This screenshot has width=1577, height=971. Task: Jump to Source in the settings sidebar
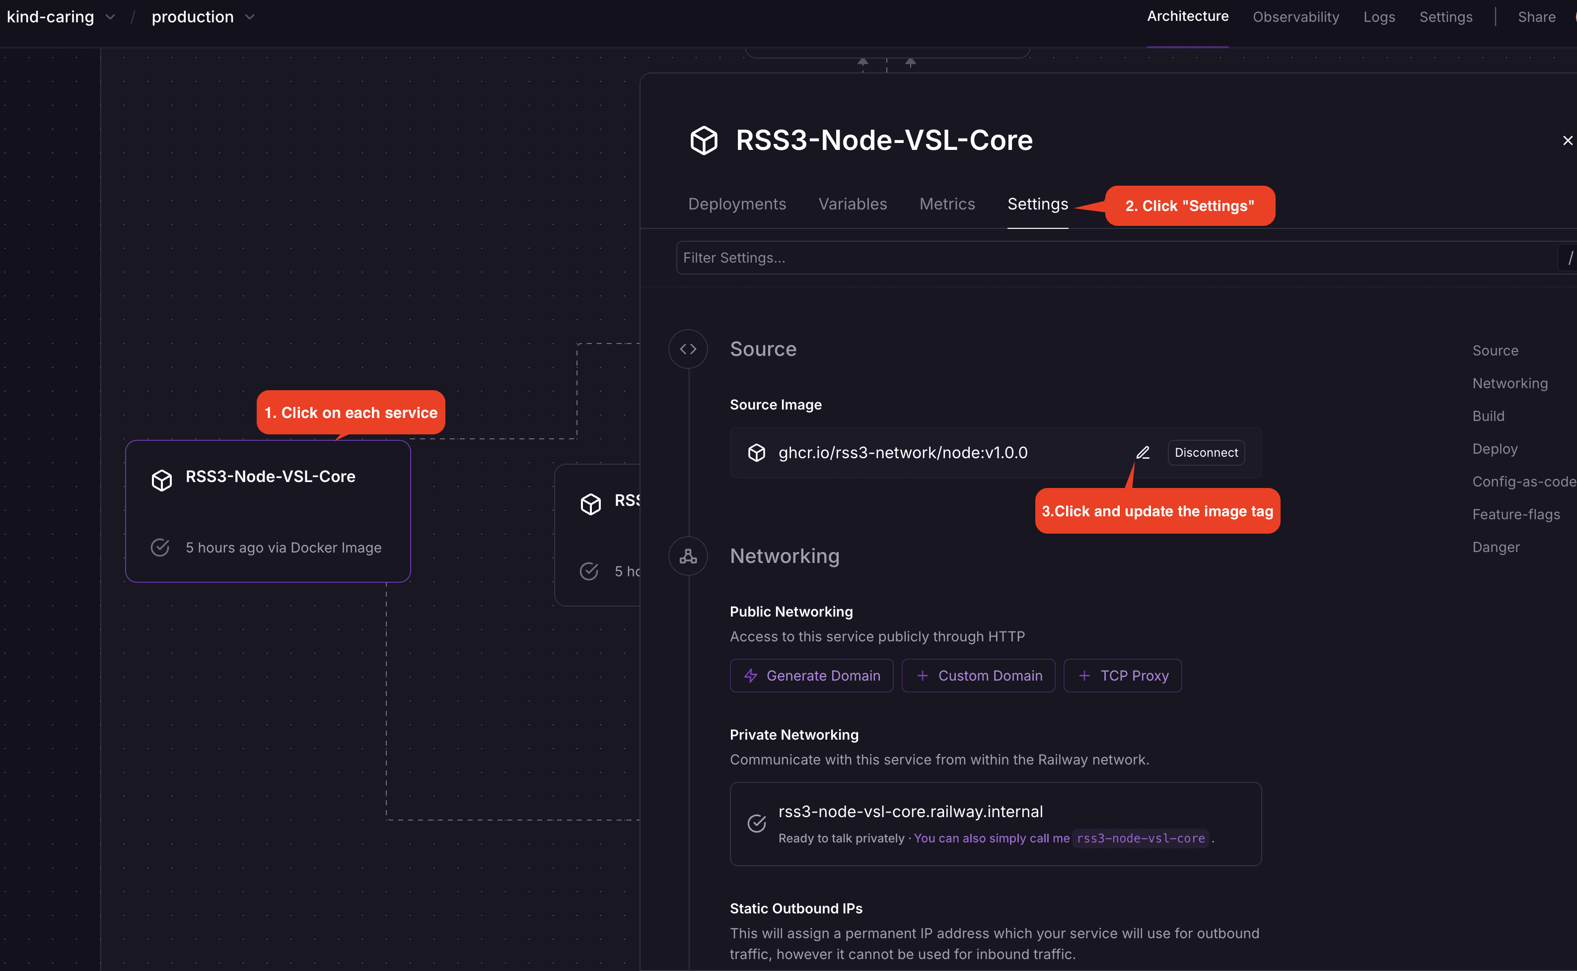click(x=1495, y=350)
